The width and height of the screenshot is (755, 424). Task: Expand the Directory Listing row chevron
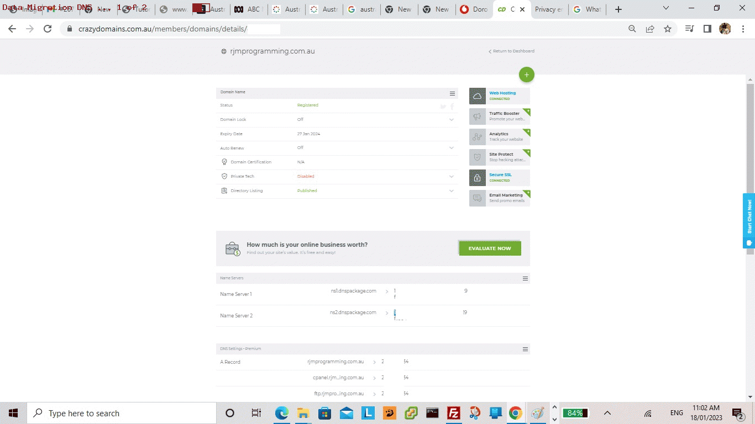click(x=452, y=191)
